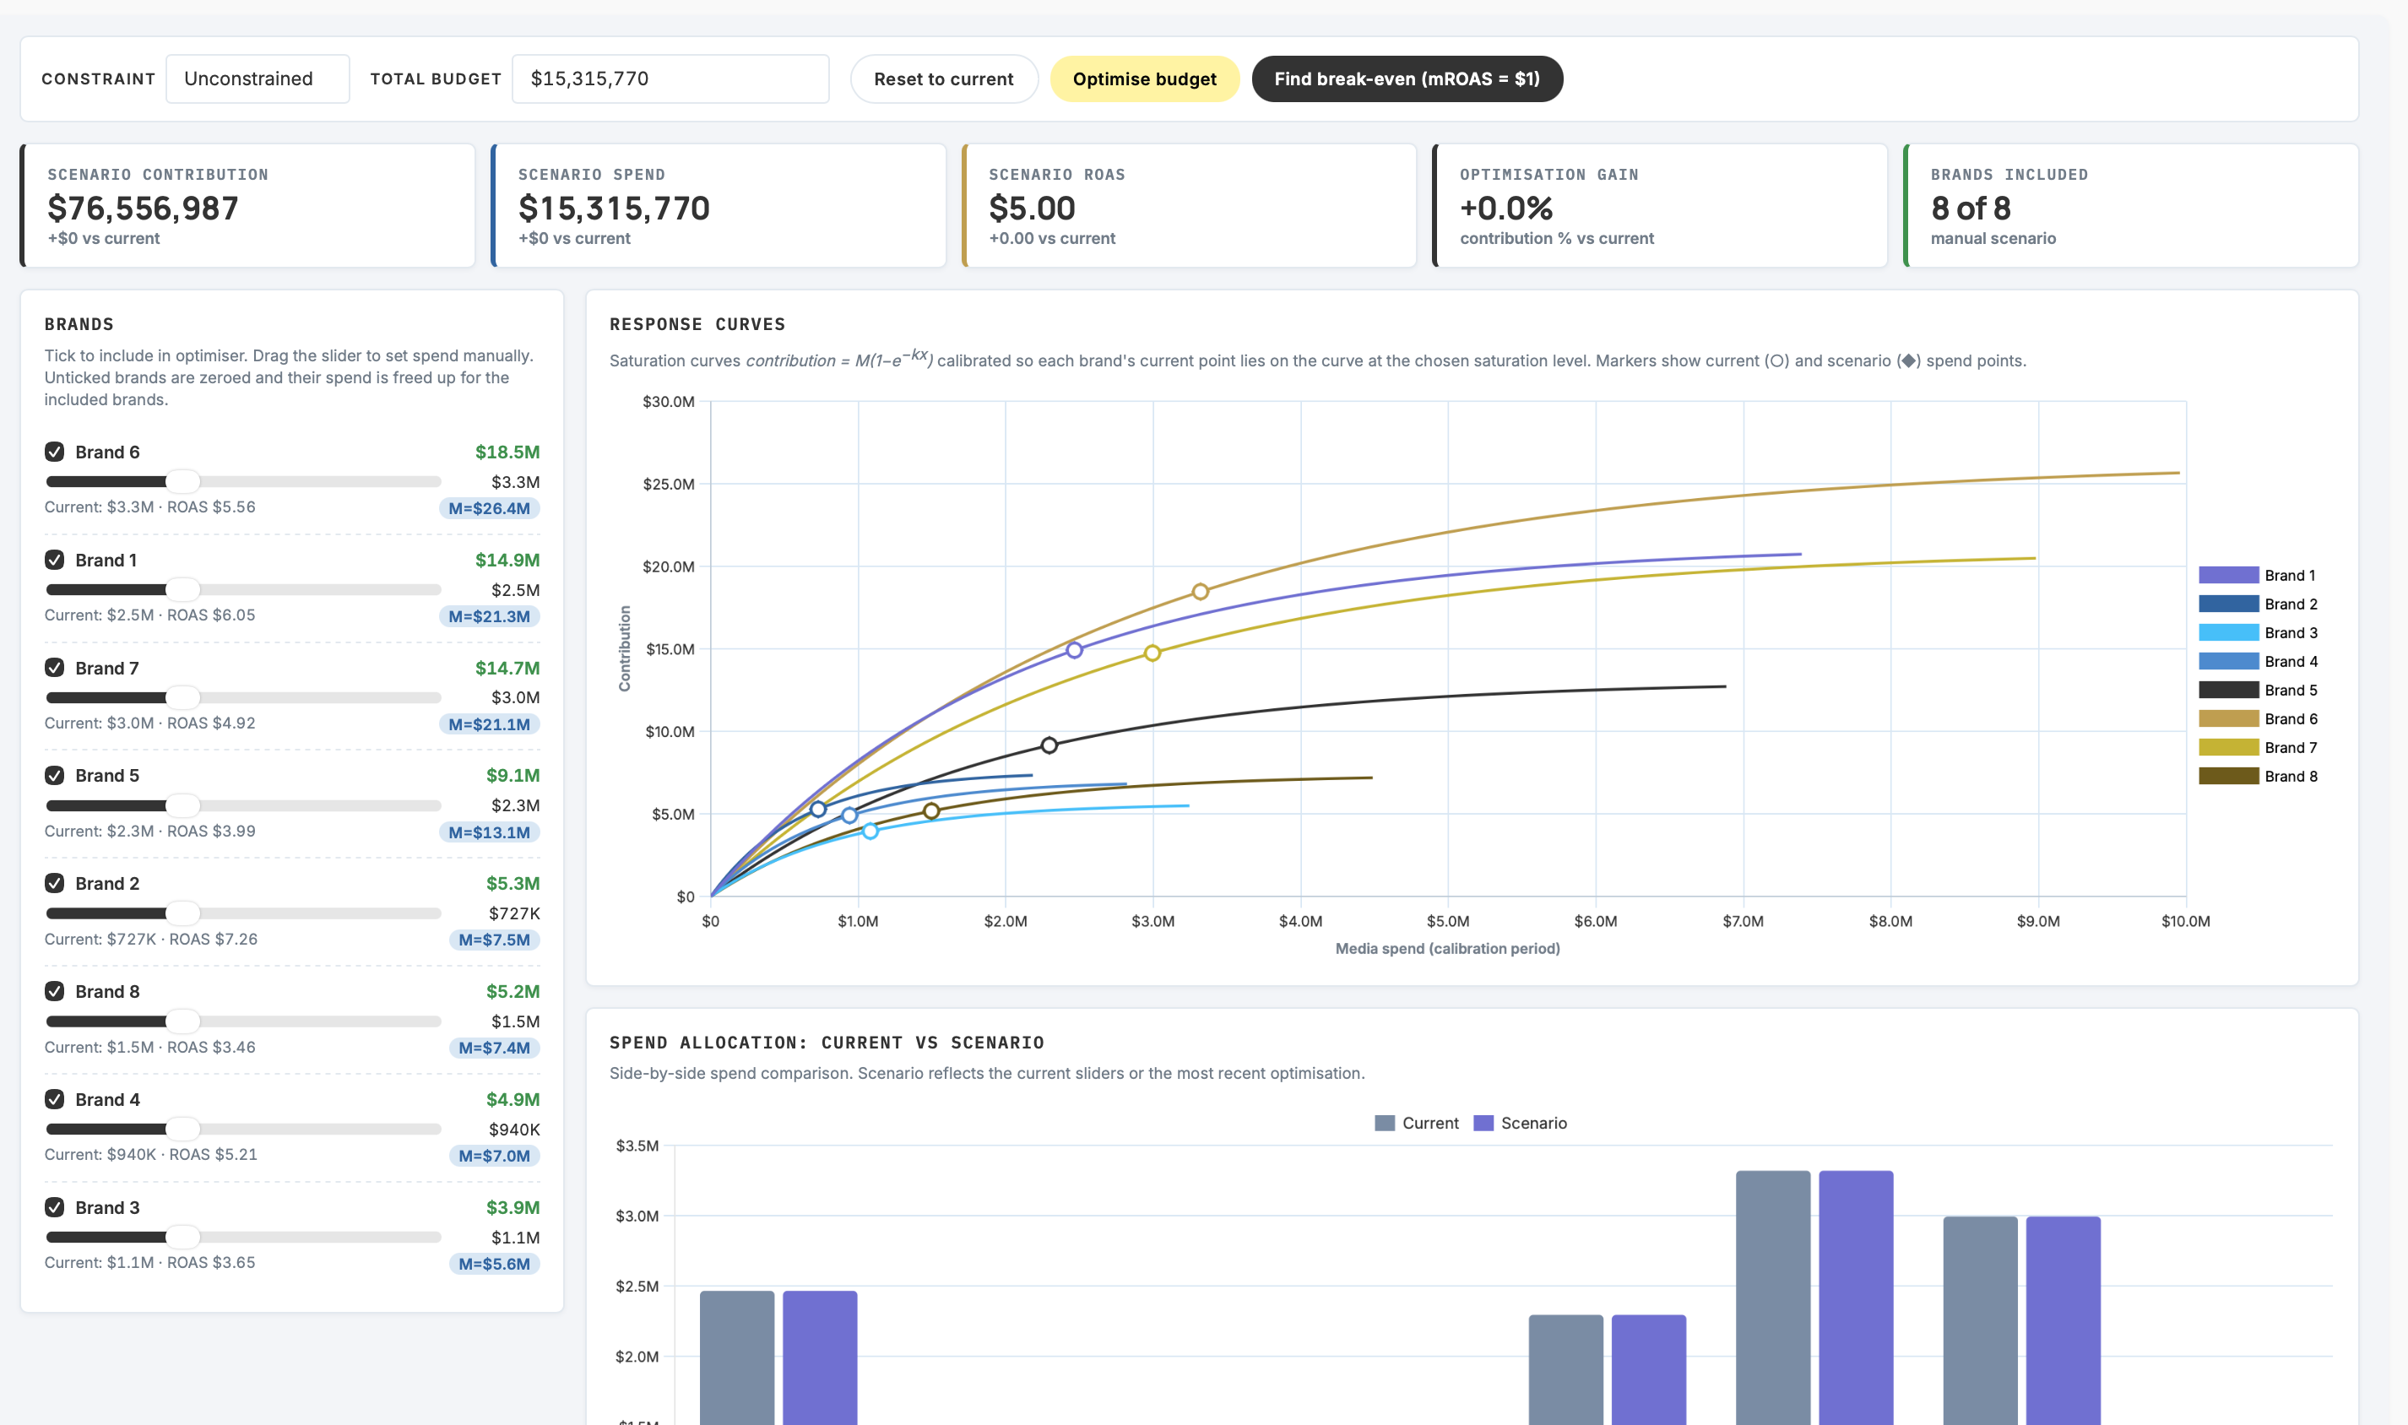This screenshot has width=2408, height=1425.
Task: Click Brand 6 current point marker on curve
Action: pyautogui.click(x=1200, y=592)
